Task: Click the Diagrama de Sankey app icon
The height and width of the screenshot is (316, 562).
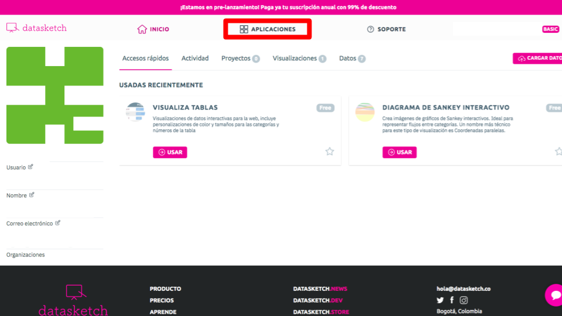Action: point(365,112)
